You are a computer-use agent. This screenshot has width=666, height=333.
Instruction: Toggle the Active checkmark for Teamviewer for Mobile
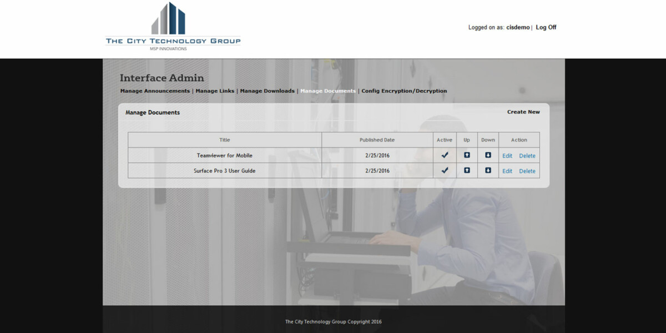pyautogui.click(x=444, y=155)
